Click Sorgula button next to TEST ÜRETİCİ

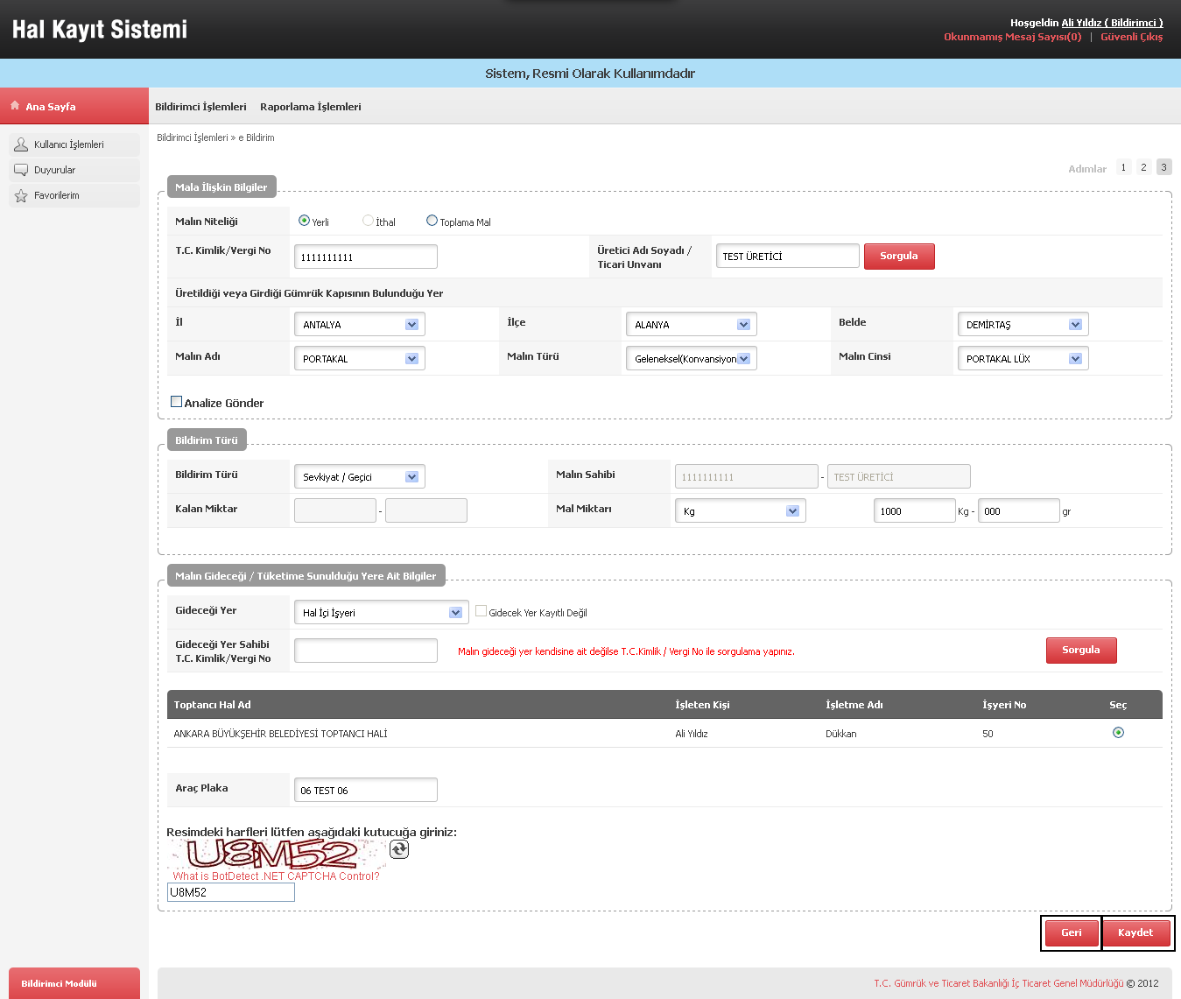click(x=899, y=257)
